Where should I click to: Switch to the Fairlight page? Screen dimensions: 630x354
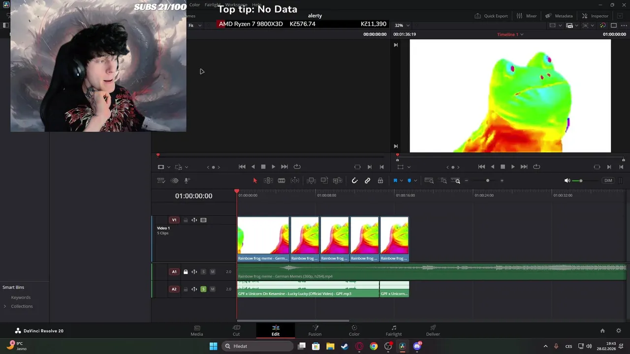[x=394, y=330]
